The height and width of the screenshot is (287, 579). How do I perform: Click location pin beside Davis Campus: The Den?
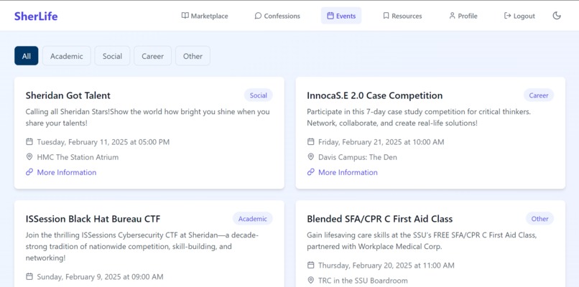click(311, 157)
